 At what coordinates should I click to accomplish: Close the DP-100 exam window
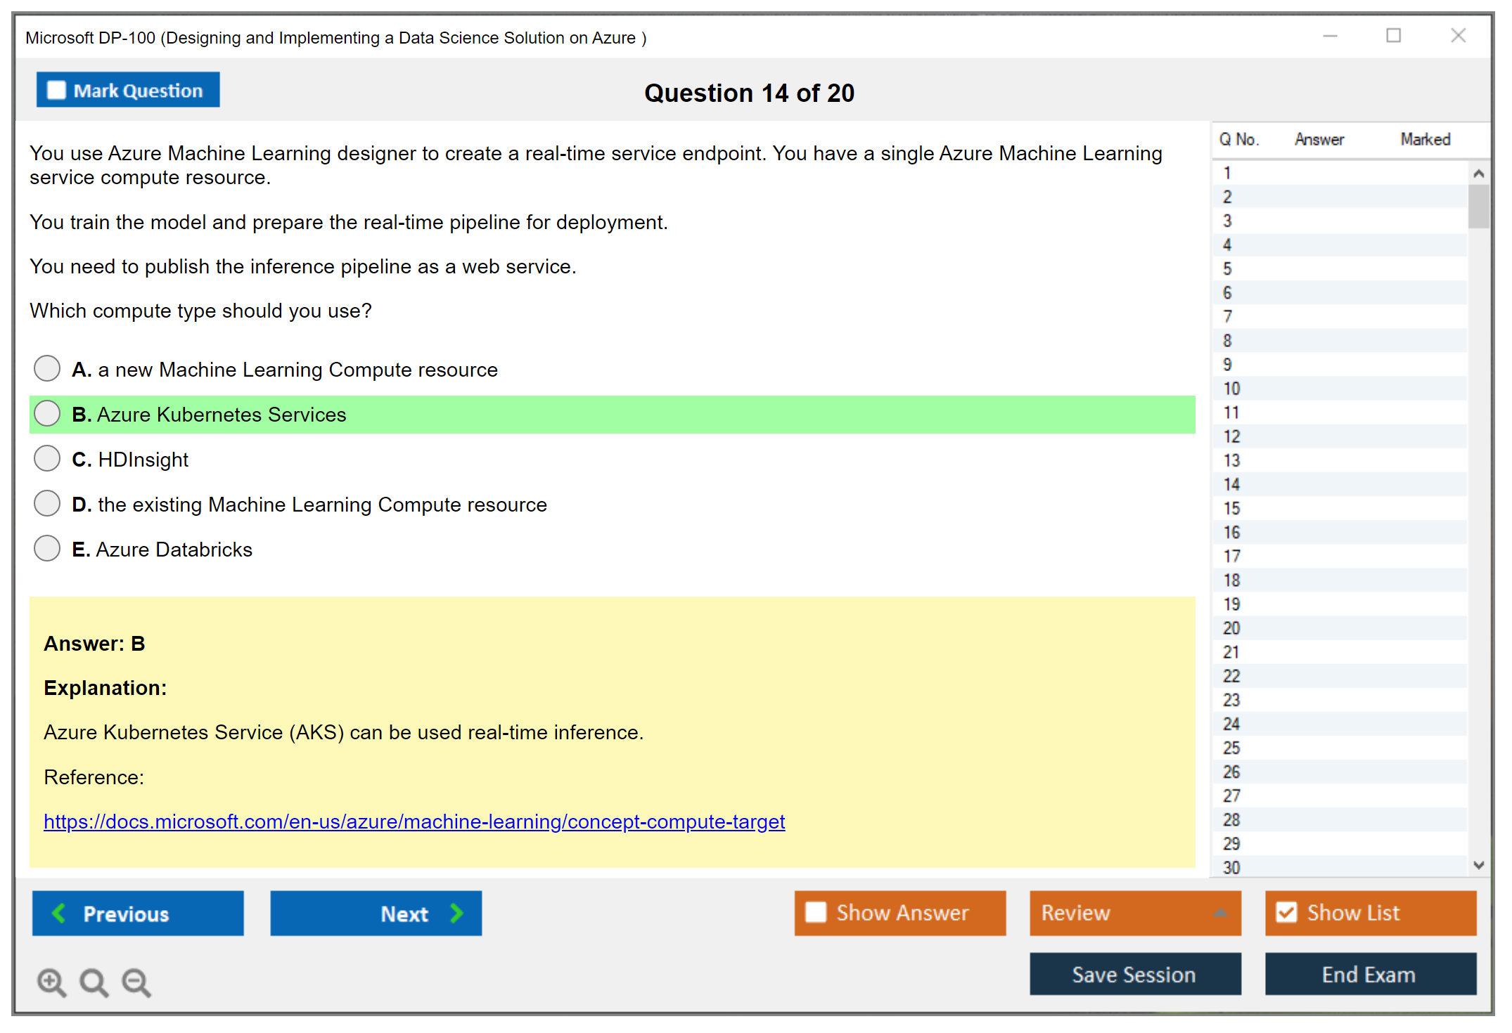1458,36
